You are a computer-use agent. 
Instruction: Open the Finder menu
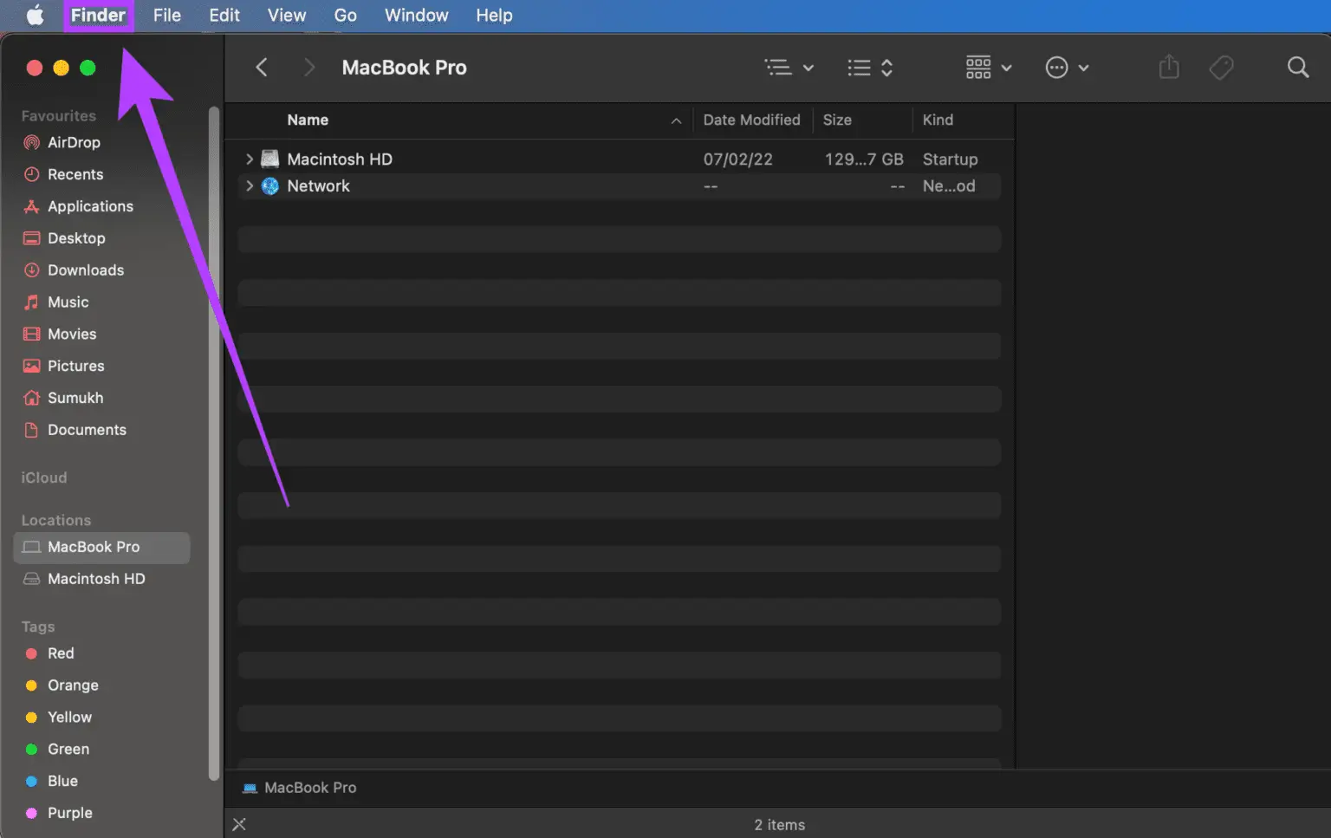coord(98,15)
